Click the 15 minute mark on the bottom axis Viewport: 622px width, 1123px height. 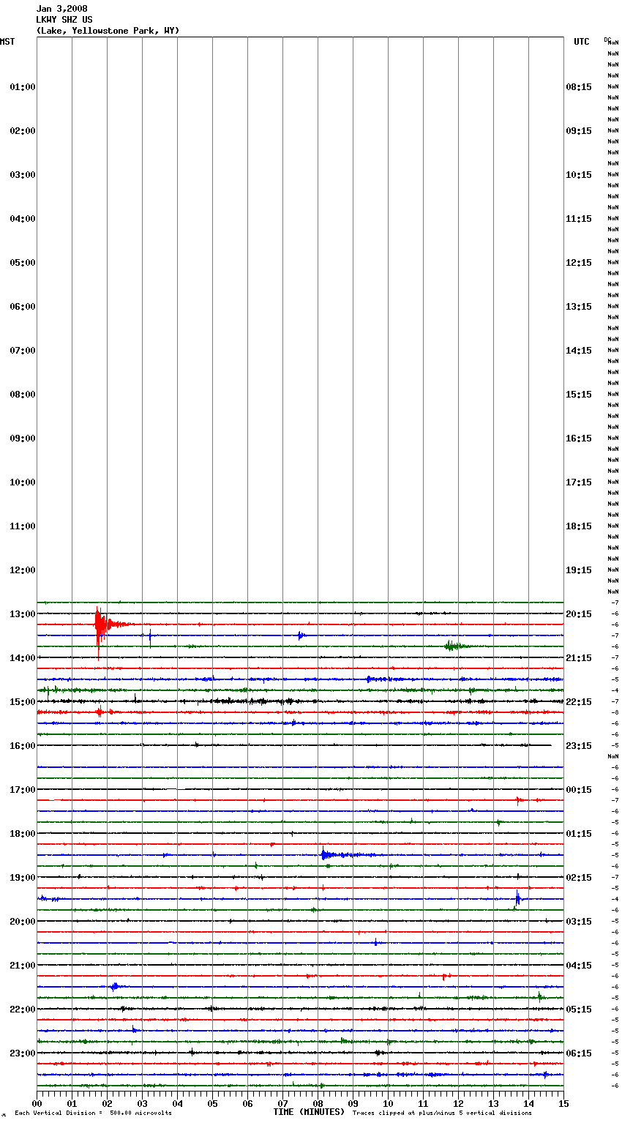(563, 1103)
